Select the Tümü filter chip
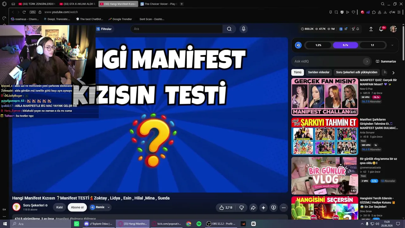405x228 pixels. coord(298,72)
